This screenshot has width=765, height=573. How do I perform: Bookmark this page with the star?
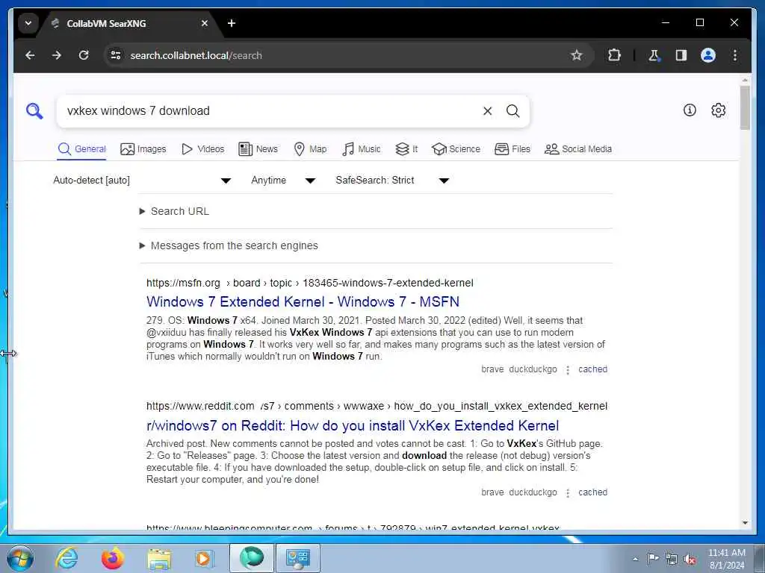(577, 55)
